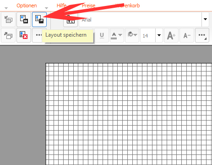Open the font size 14 dropdown arrow
The image size is (212, 165).
[x=159, y=35]
